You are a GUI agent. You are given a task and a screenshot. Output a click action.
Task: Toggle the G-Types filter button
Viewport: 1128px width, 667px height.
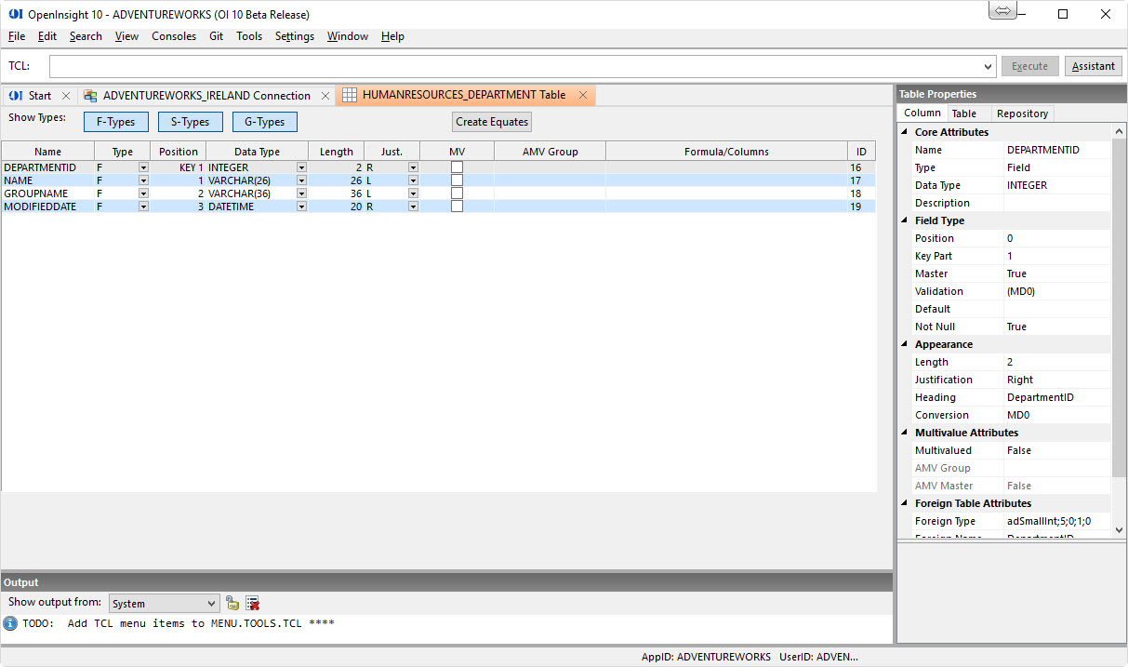tap(264, 122)
